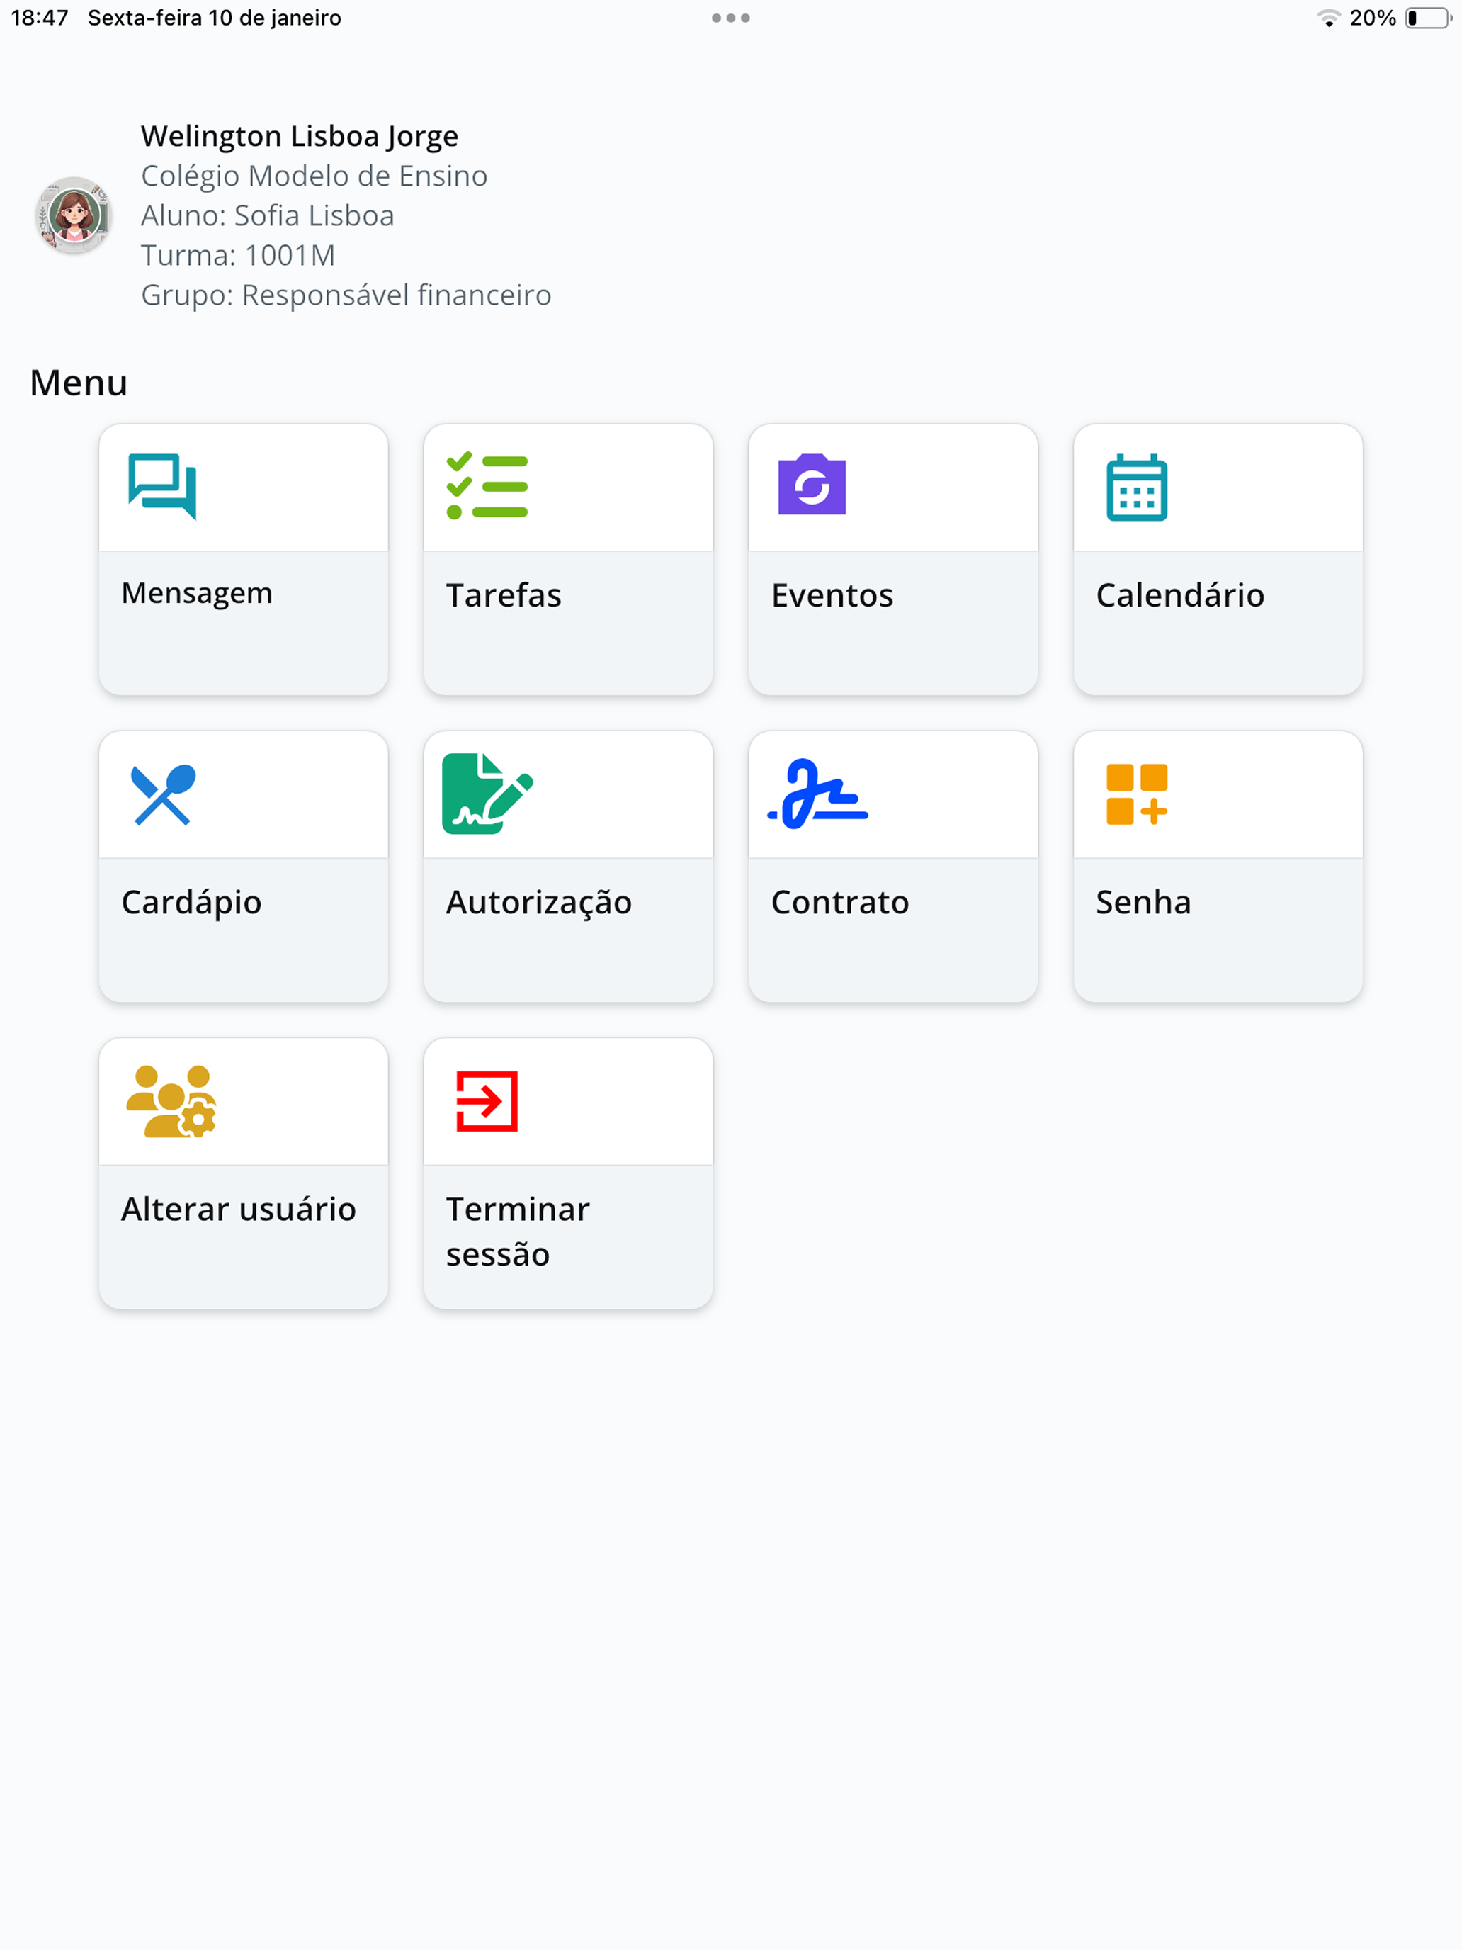Tap the Cardápio fork and spoon icon
Screen dimensions: 1462x1950
163,794
